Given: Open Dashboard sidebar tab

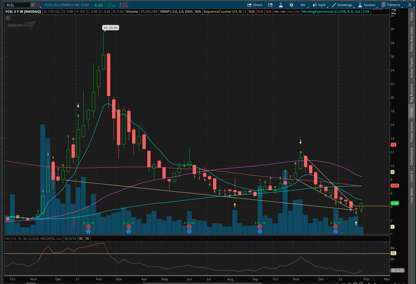Looking at the screenshot, I should [411, 156].
